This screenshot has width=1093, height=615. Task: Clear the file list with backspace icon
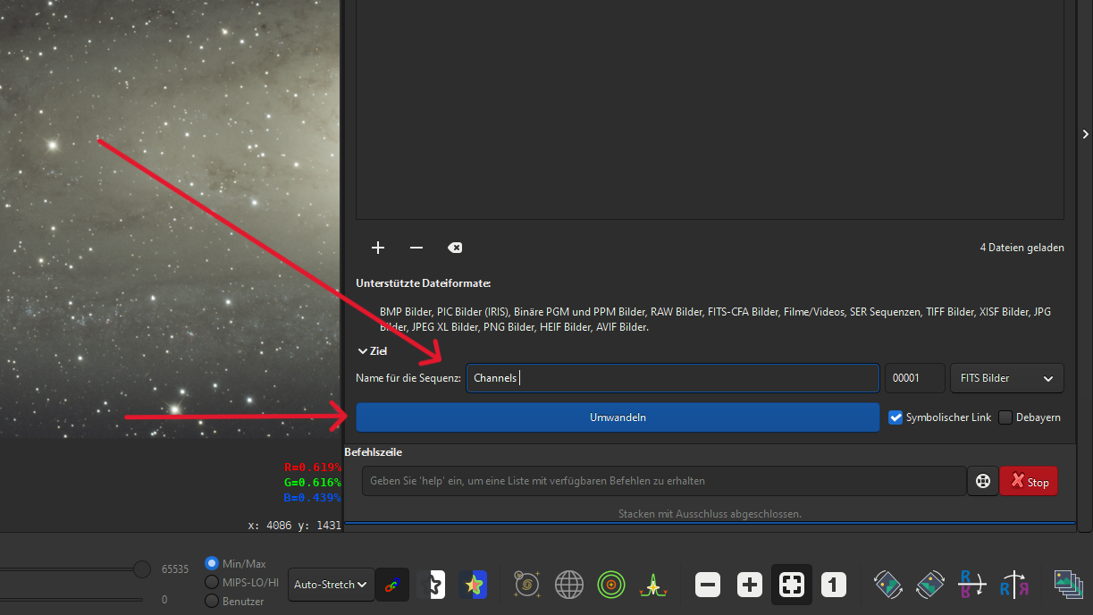455,248
